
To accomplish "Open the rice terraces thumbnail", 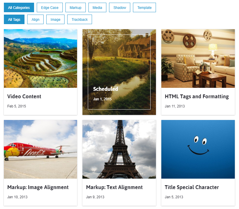I will [x=41, y=58].
